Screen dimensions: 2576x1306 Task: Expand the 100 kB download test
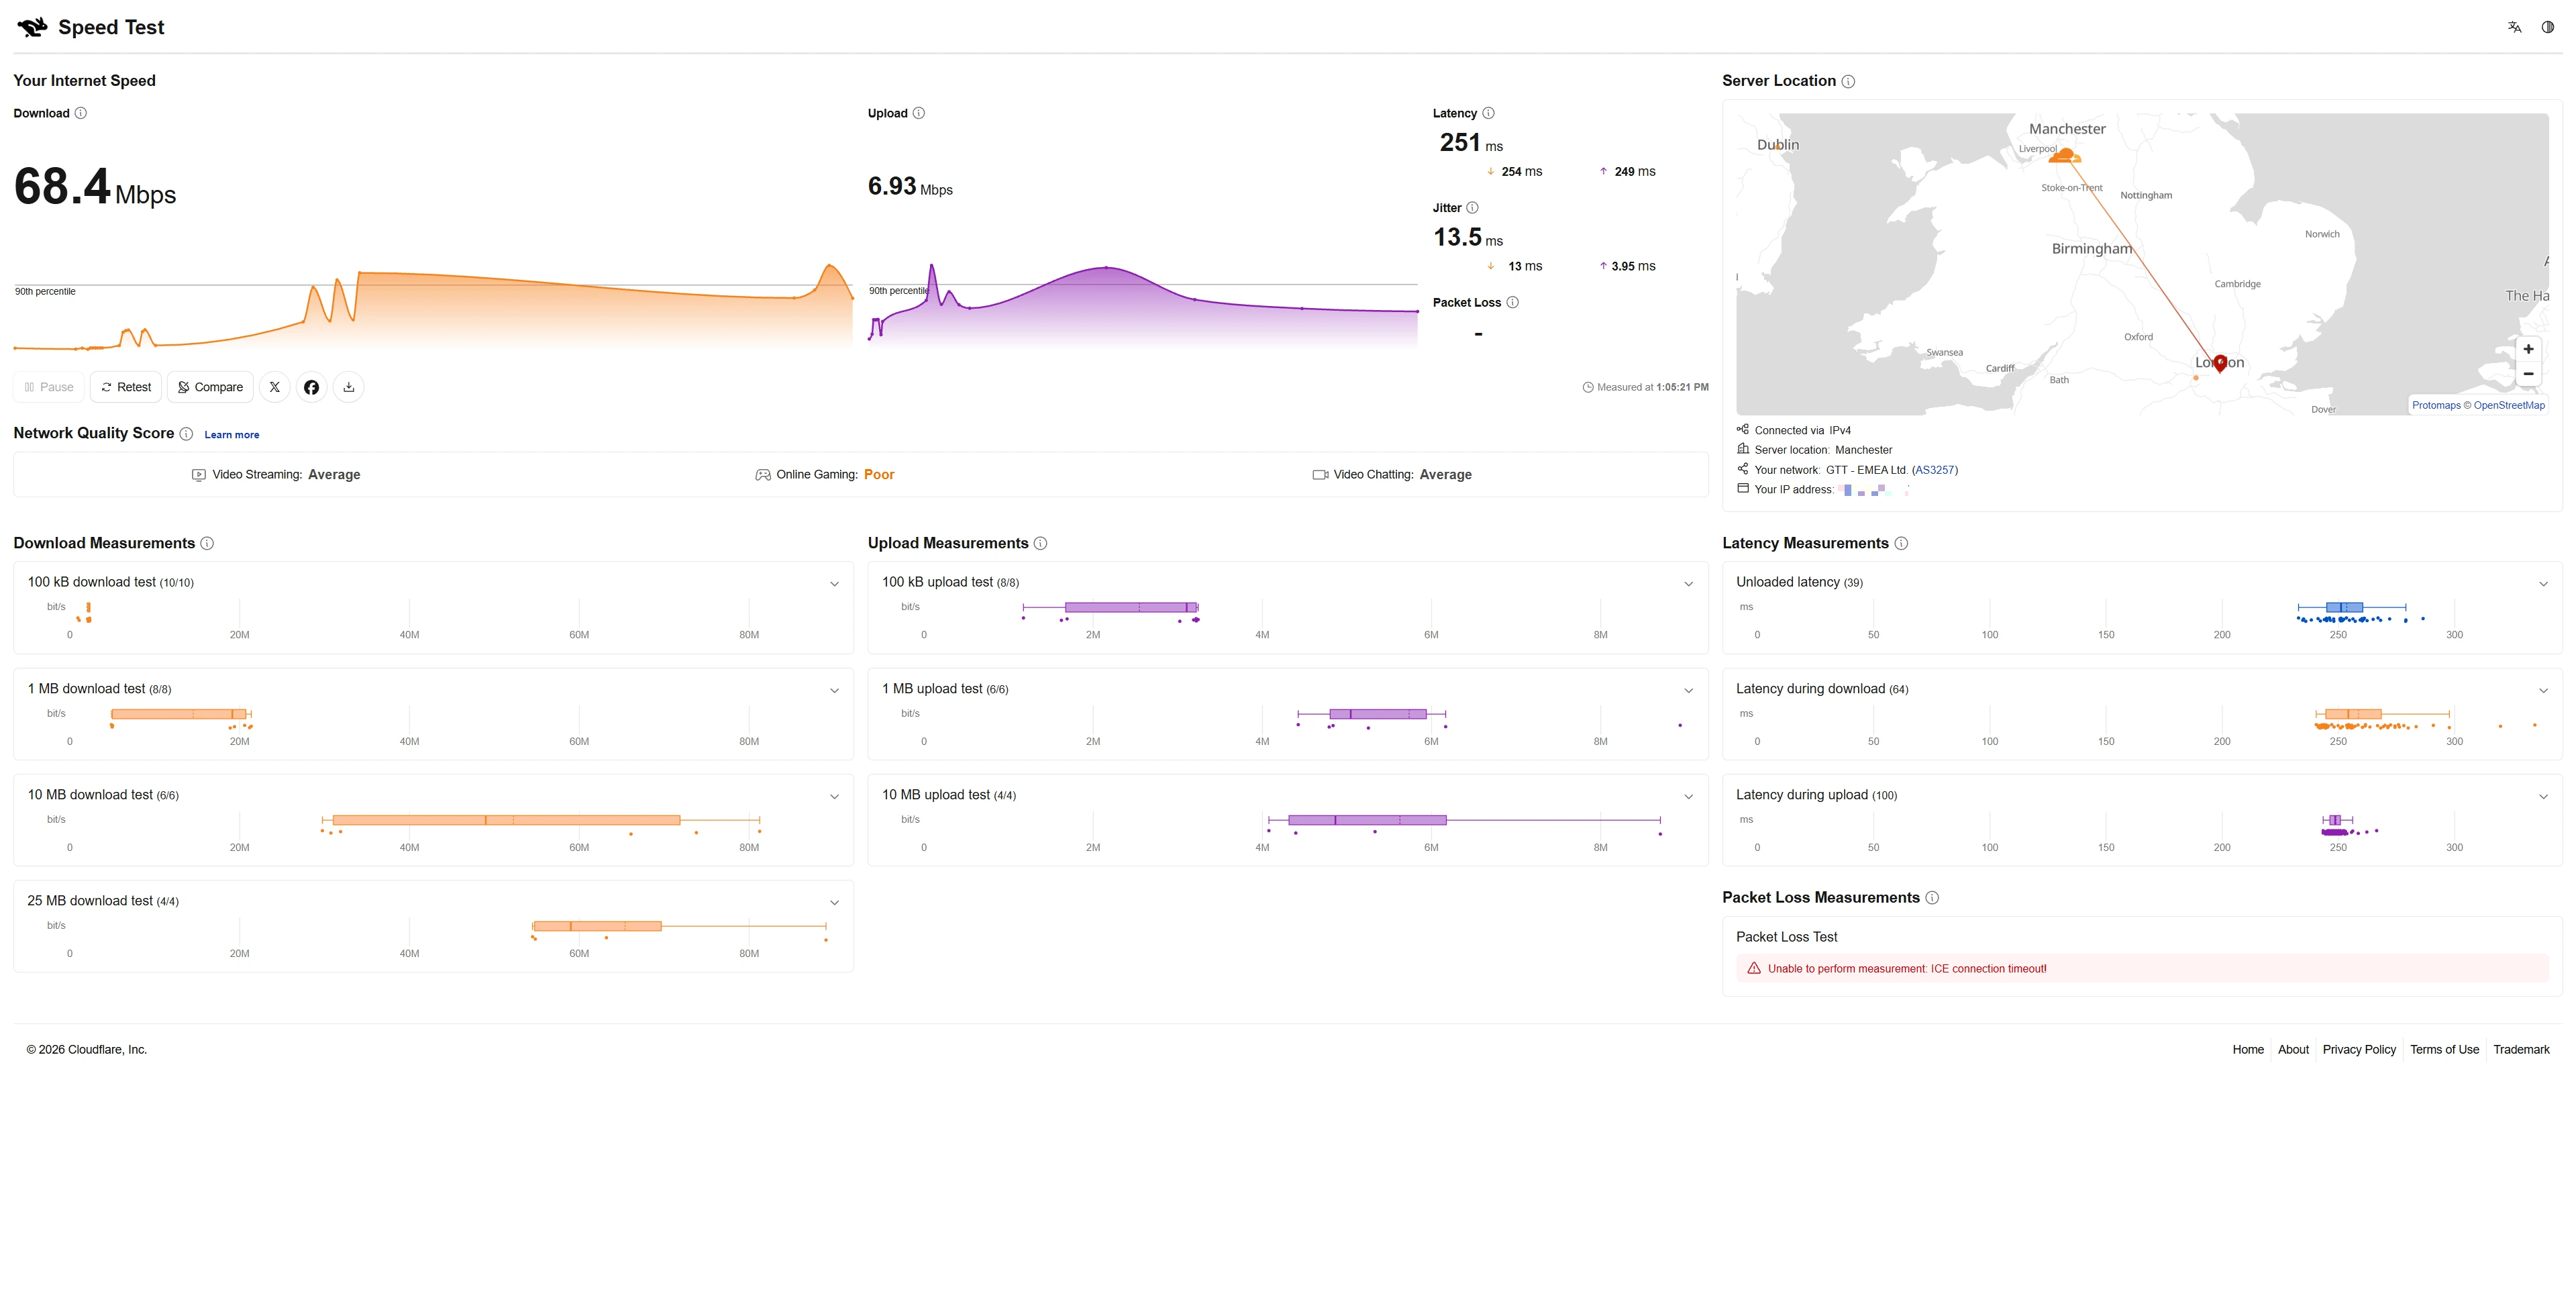click(x=834, y=584)
